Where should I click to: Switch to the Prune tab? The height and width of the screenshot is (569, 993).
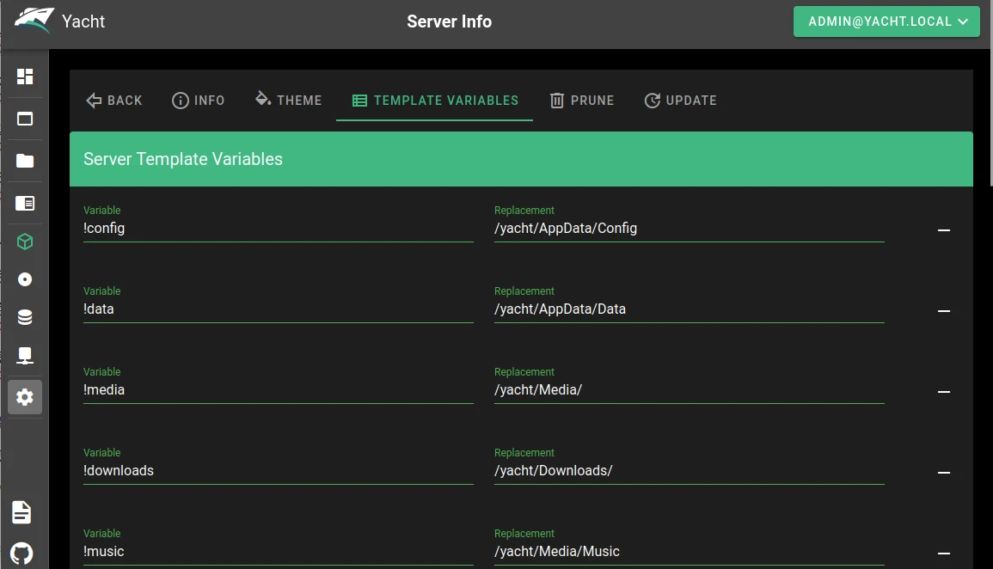pos(582,101)
